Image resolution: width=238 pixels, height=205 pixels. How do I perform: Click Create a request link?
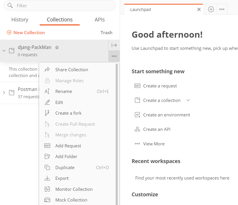click(160, 86)
